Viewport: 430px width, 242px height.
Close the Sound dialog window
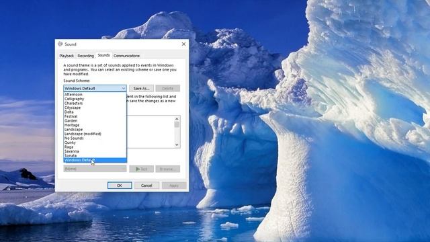point(183,44)
